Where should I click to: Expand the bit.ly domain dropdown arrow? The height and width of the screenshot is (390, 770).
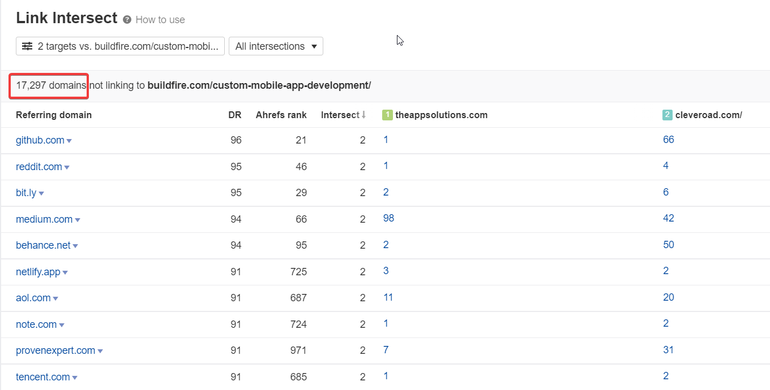coord(41,194)
